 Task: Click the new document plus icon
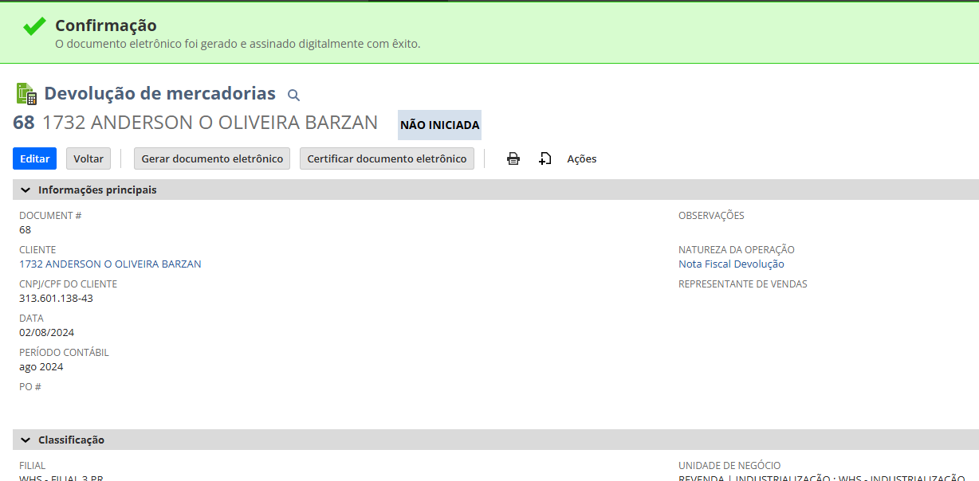[545, 158]
